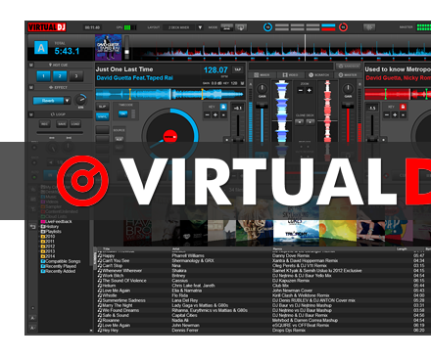431x359 pixels.
Task: Select the song Hey Hey
Action: pos(262,331)
